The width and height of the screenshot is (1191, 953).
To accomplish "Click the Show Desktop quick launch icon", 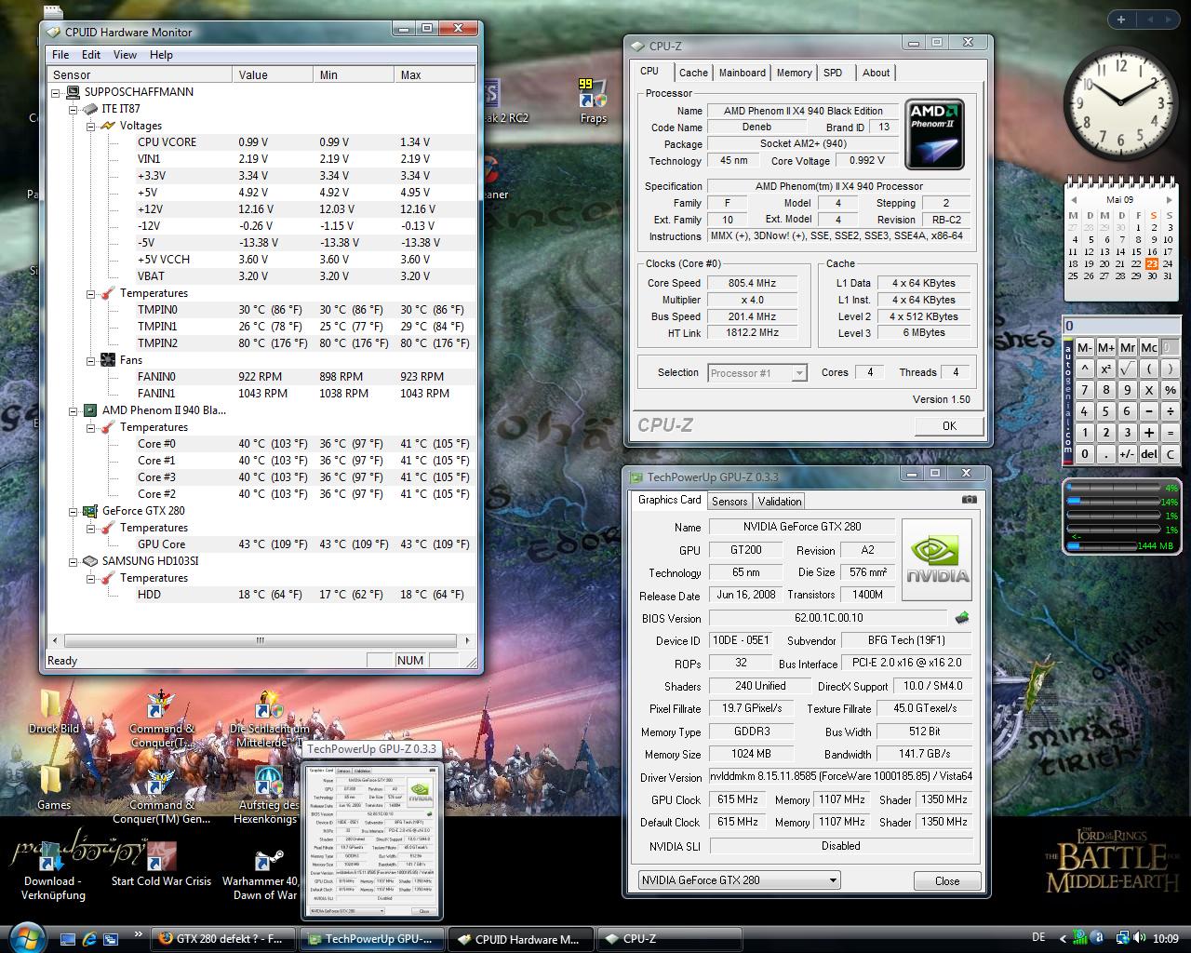I will 68,939.
